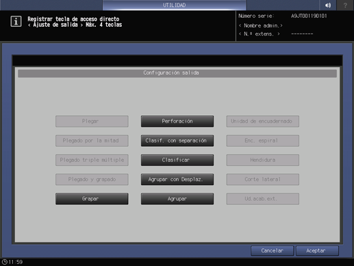Image resolution: width=354 pixels, height=266 pixels.
Task: Click the Plegado triple múltiple key
Action: tap(92, 160)
